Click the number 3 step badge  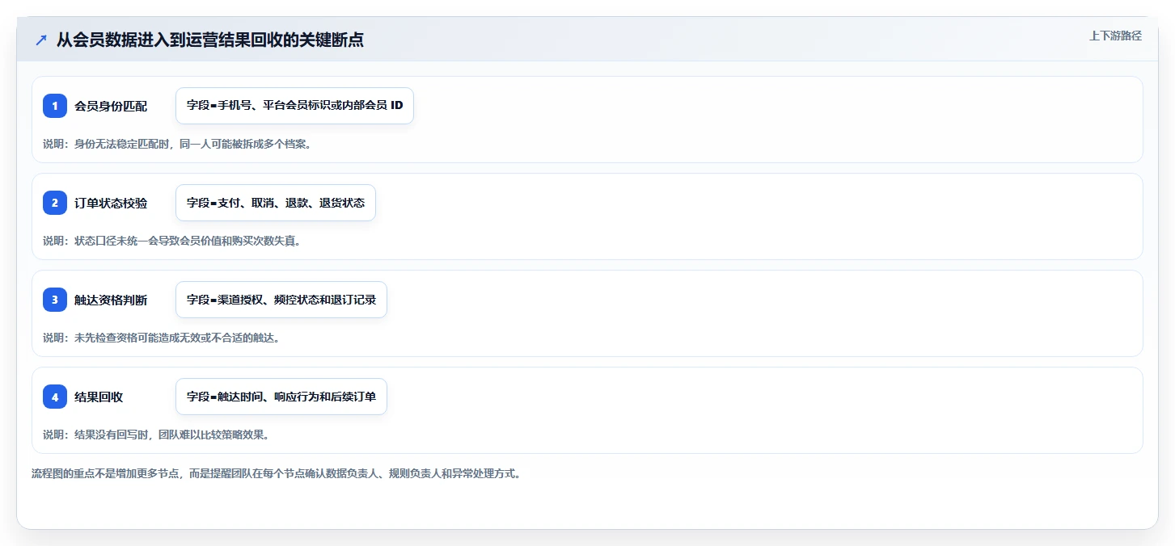(55, 300)
